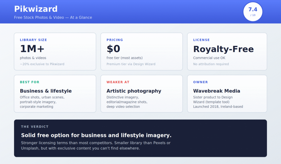Click the LICENSE card label
Viewport: 281px width, 164px height.
[x=201, y=40]
